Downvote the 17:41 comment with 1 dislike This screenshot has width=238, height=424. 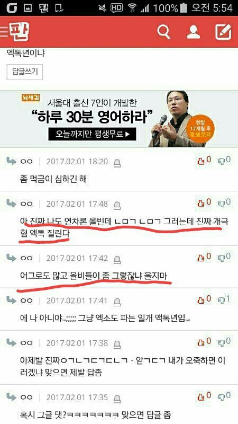(224, 299)
